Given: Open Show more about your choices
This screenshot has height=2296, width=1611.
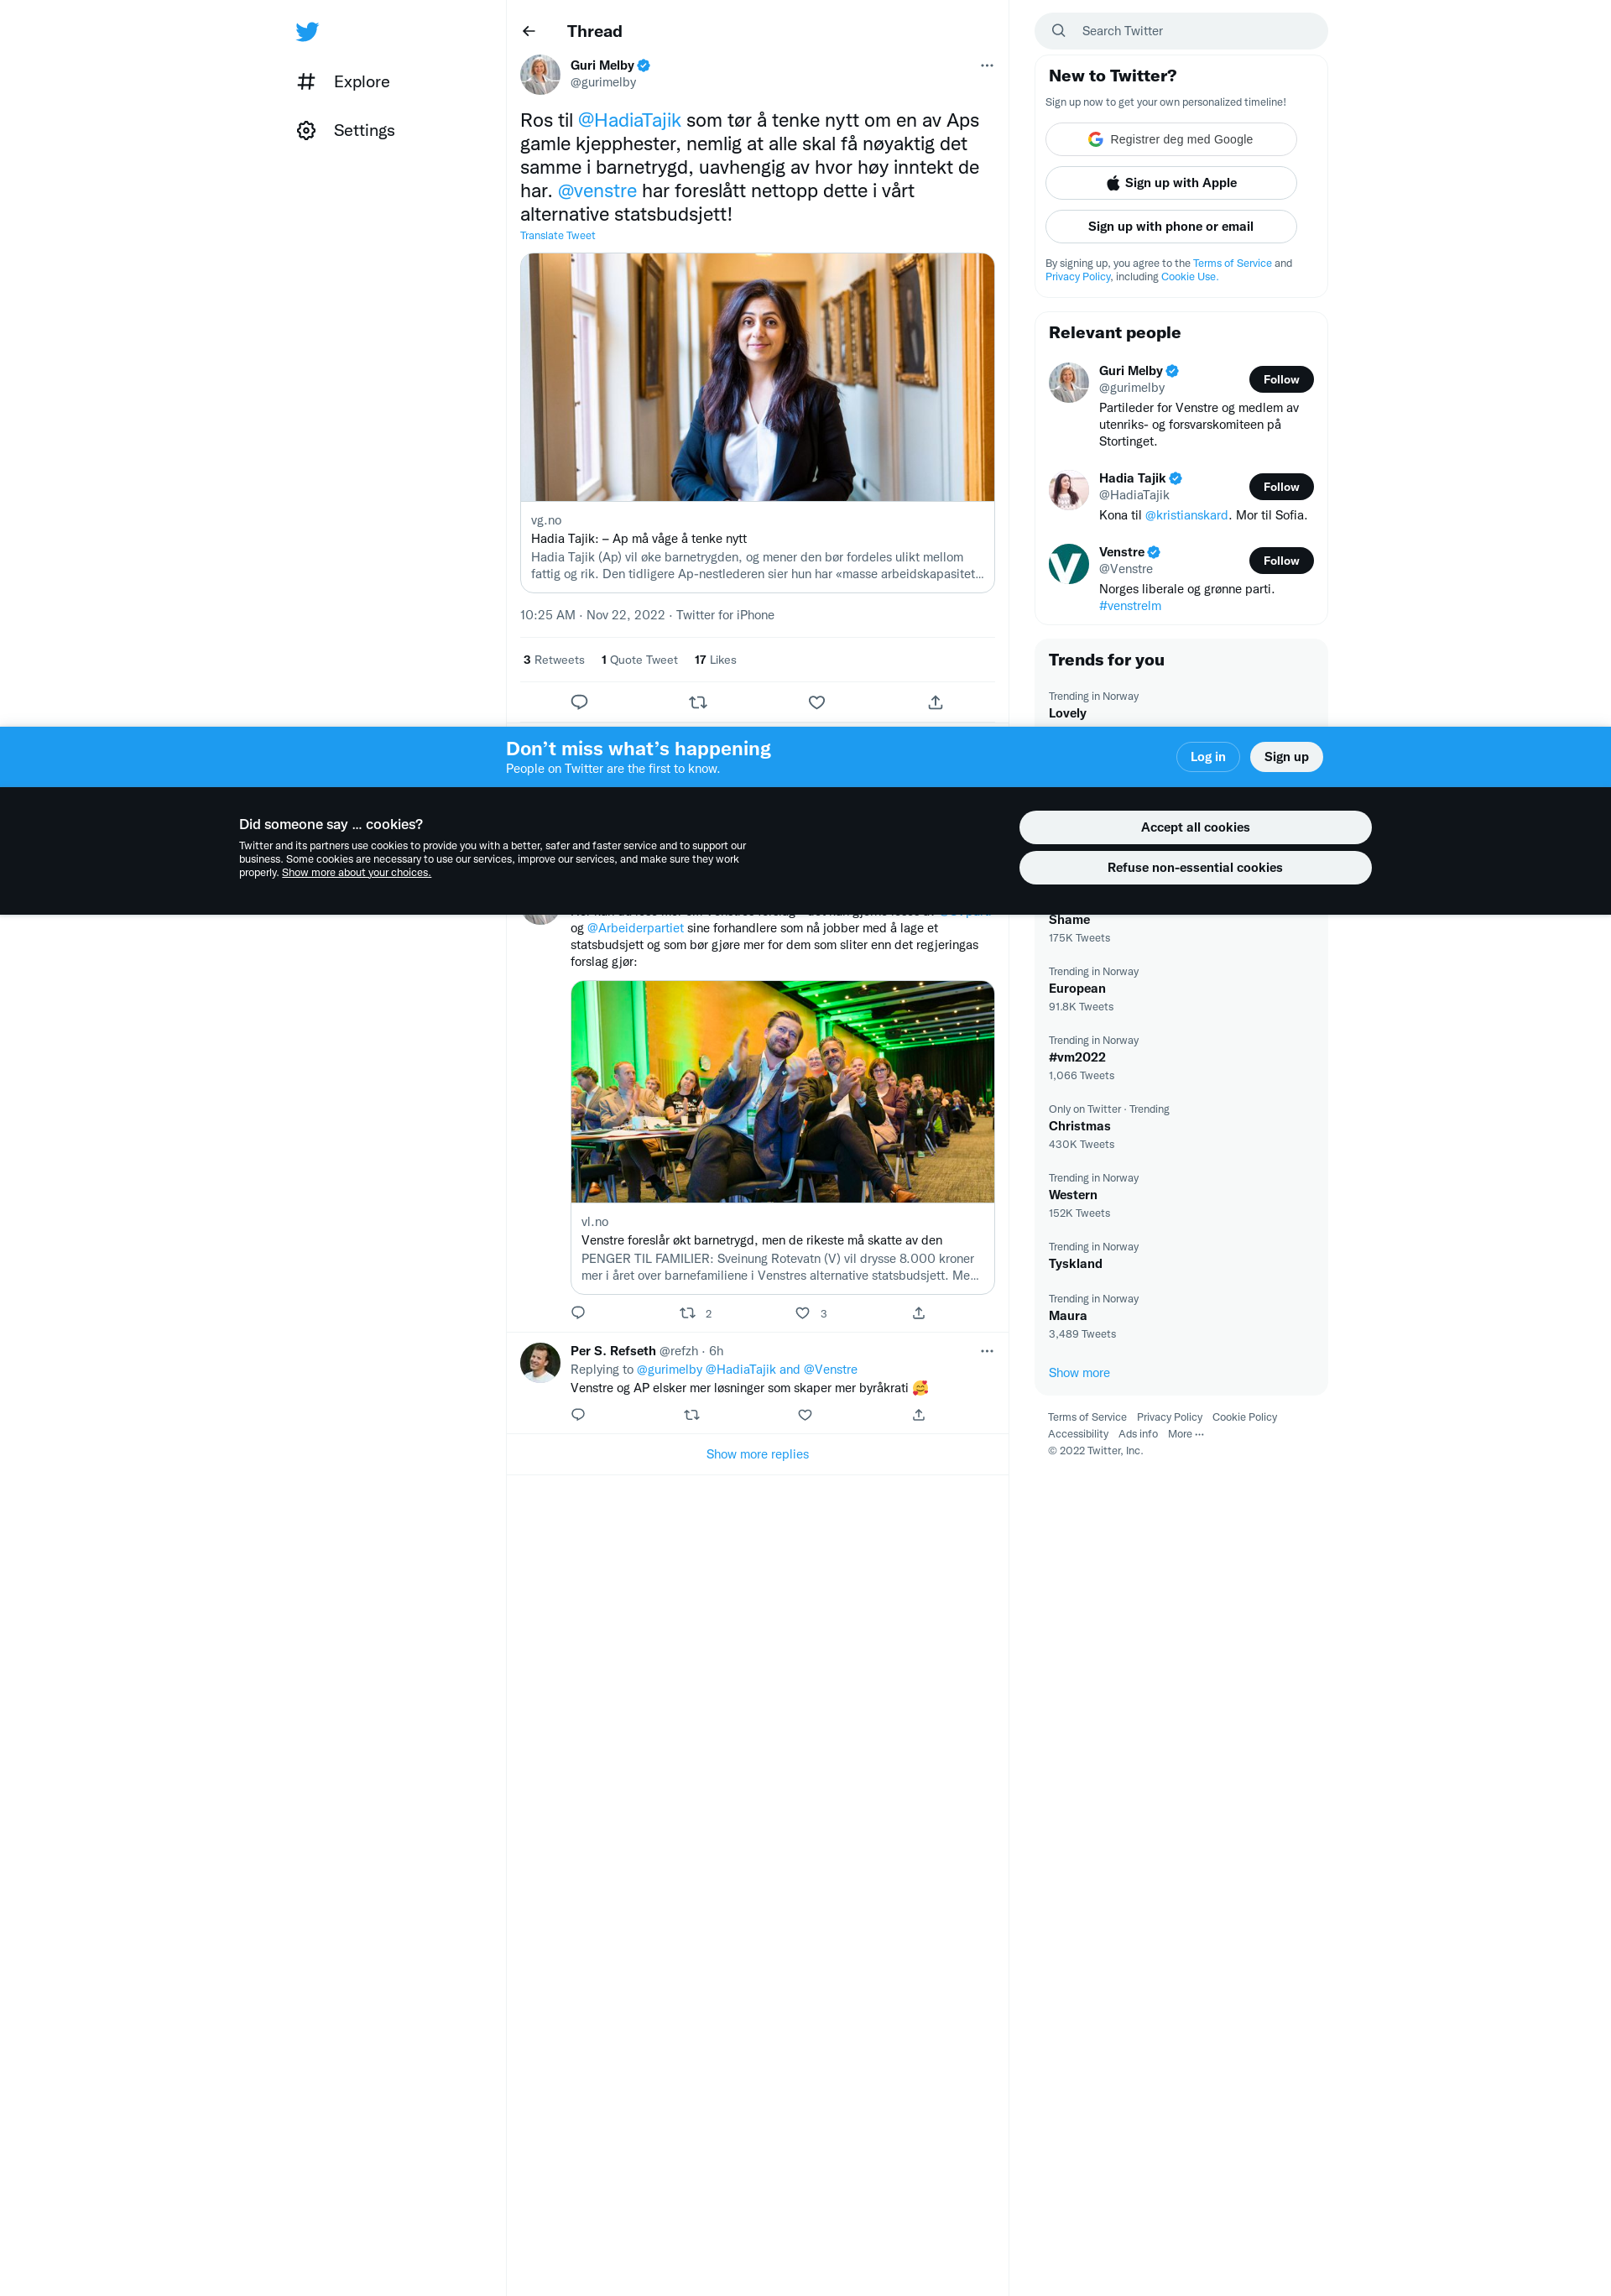Looking at the screenshot, I should tap(356, 873).
